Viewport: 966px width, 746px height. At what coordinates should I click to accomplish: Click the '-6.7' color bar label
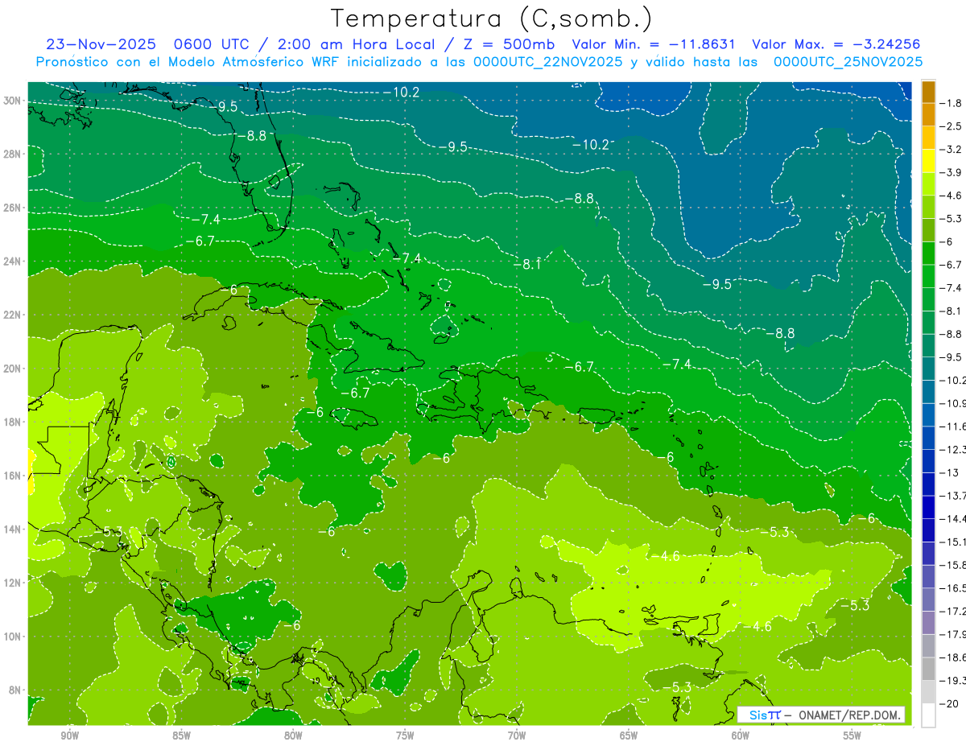[x=951, y=265]
